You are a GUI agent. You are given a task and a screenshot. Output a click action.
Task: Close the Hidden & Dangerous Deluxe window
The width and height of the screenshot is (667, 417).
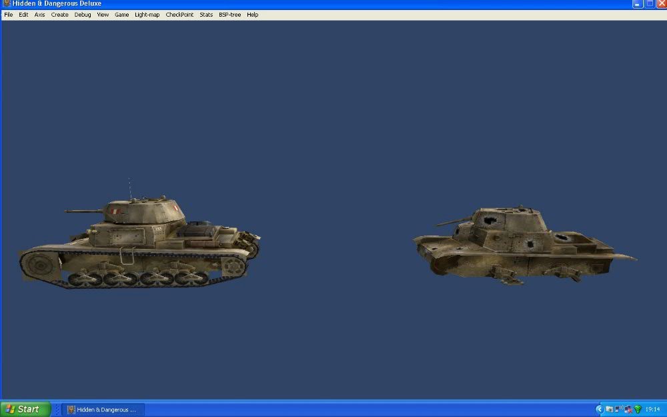(x=662, y=4)
